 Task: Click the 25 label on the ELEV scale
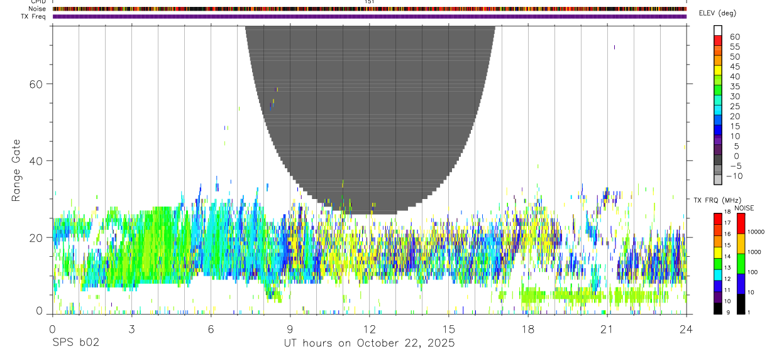pos(734,106)
